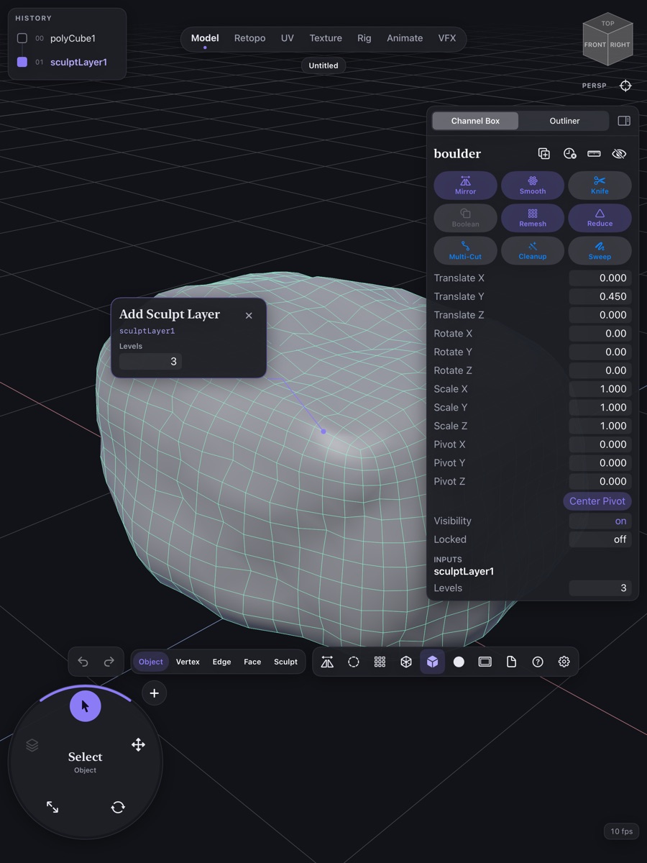Click the ruler measure icon next to boulder
Screen dimensions: 647x863
pyautogui.click(x=594, y=153)
